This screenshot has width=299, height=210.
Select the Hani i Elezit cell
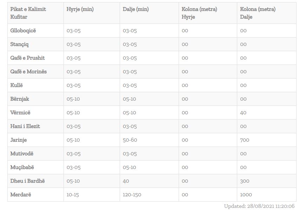click(25, 126)
